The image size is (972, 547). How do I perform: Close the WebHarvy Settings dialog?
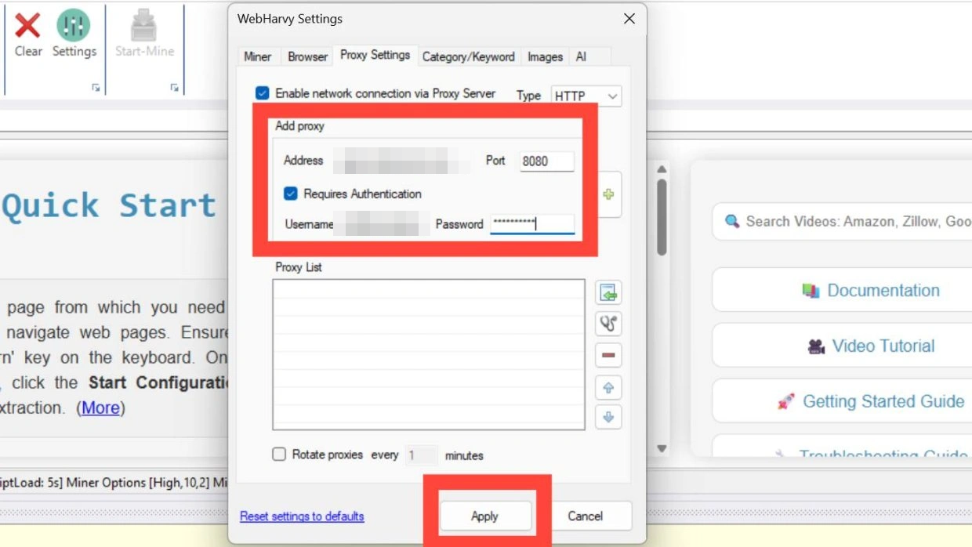pyautogui.click(x=629, y=19)
